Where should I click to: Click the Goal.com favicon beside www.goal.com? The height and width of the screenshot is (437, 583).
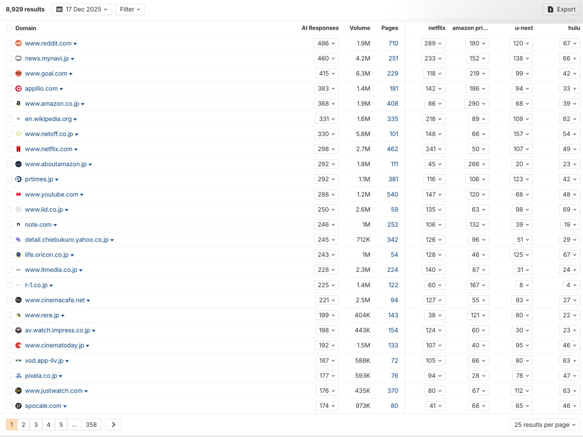pos(18,73)
